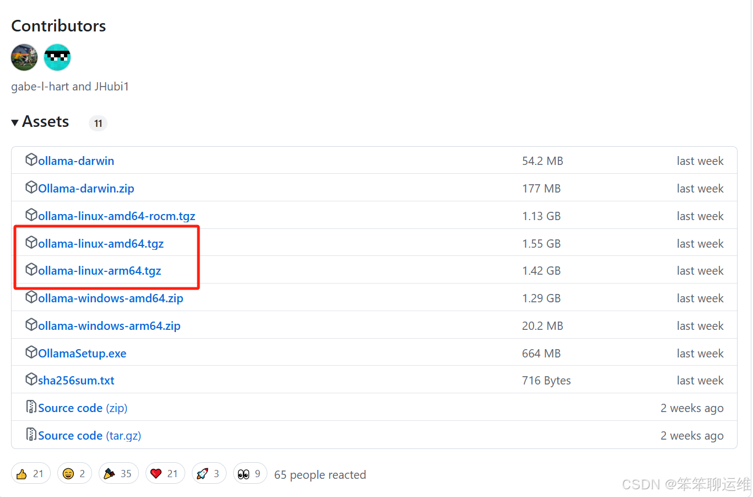753x497 pixels.
Task: Click package icon beside ollama-windows-amd64.zip
Action: (31, 297)
